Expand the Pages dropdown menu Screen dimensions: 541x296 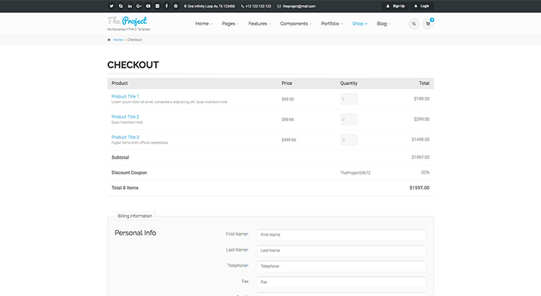(230, 24)
